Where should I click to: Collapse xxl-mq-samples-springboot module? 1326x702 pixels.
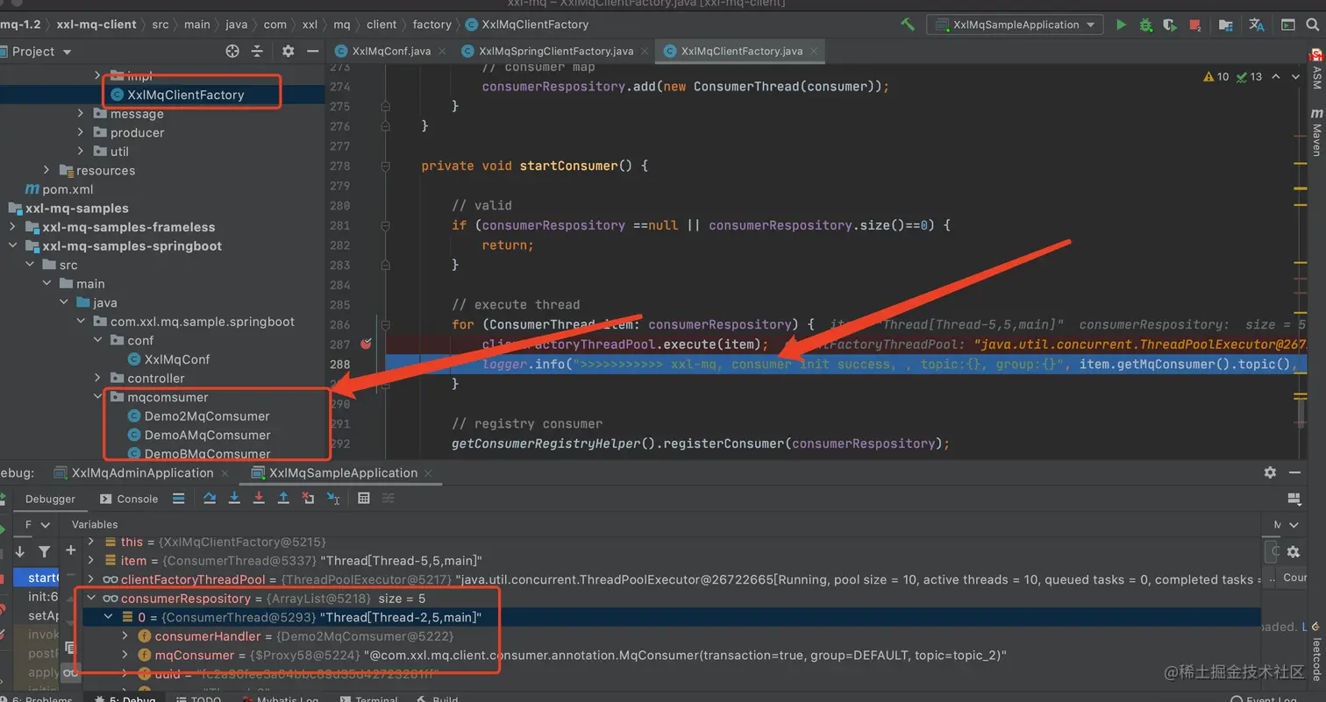[x=12, y=246]
